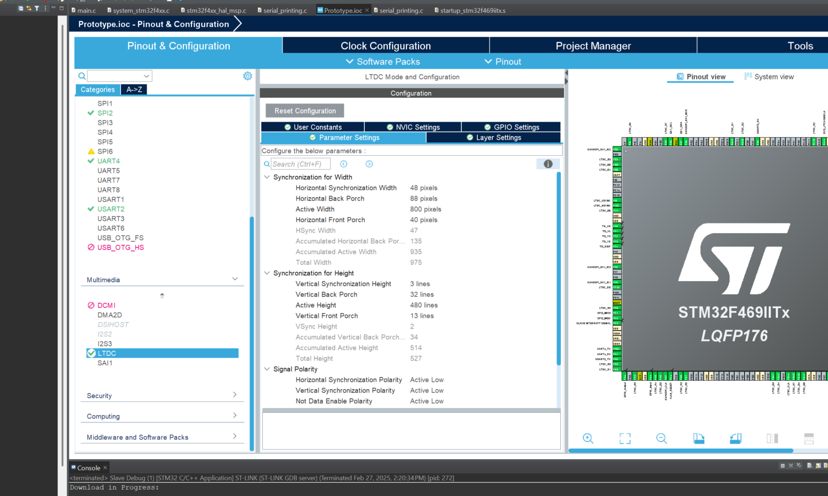Go to next parameter search result
This screenshot has height=496, width=828.
pyautogui.click(x=369, y=164)
